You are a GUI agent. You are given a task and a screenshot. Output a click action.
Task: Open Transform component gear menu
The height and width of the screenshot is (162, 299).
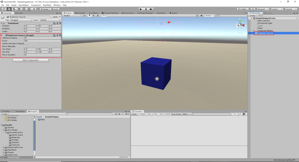coord(60,23)
